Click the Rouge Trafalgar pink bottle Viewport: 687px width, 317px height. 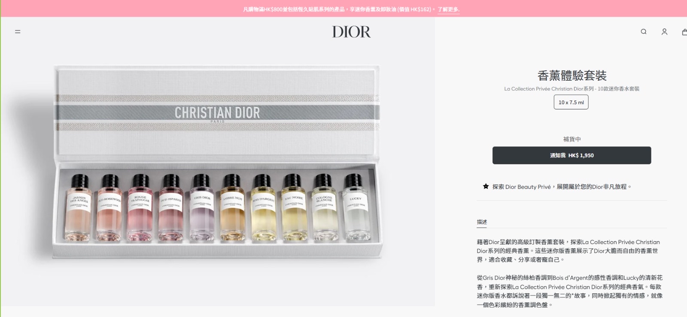(x=140, y=207)
